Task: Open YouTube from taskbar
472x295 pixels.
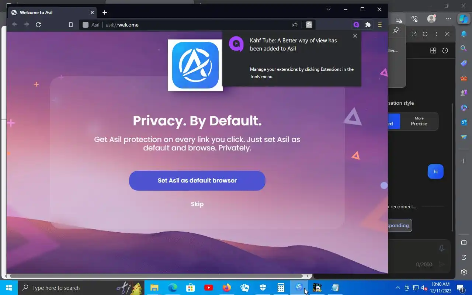Action: [208, 288]
